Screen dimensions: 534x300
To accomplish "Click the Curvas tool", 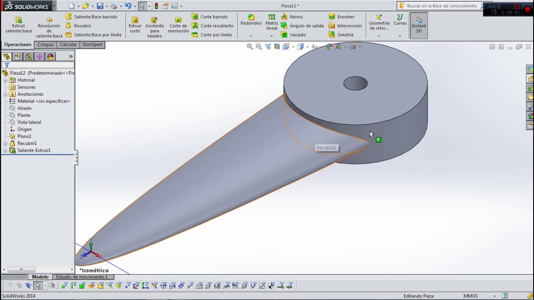I will [400, 20].
